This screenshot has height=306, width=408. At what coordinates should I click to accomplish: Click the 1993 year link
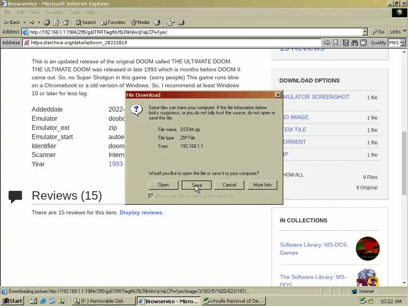point(116,164)
